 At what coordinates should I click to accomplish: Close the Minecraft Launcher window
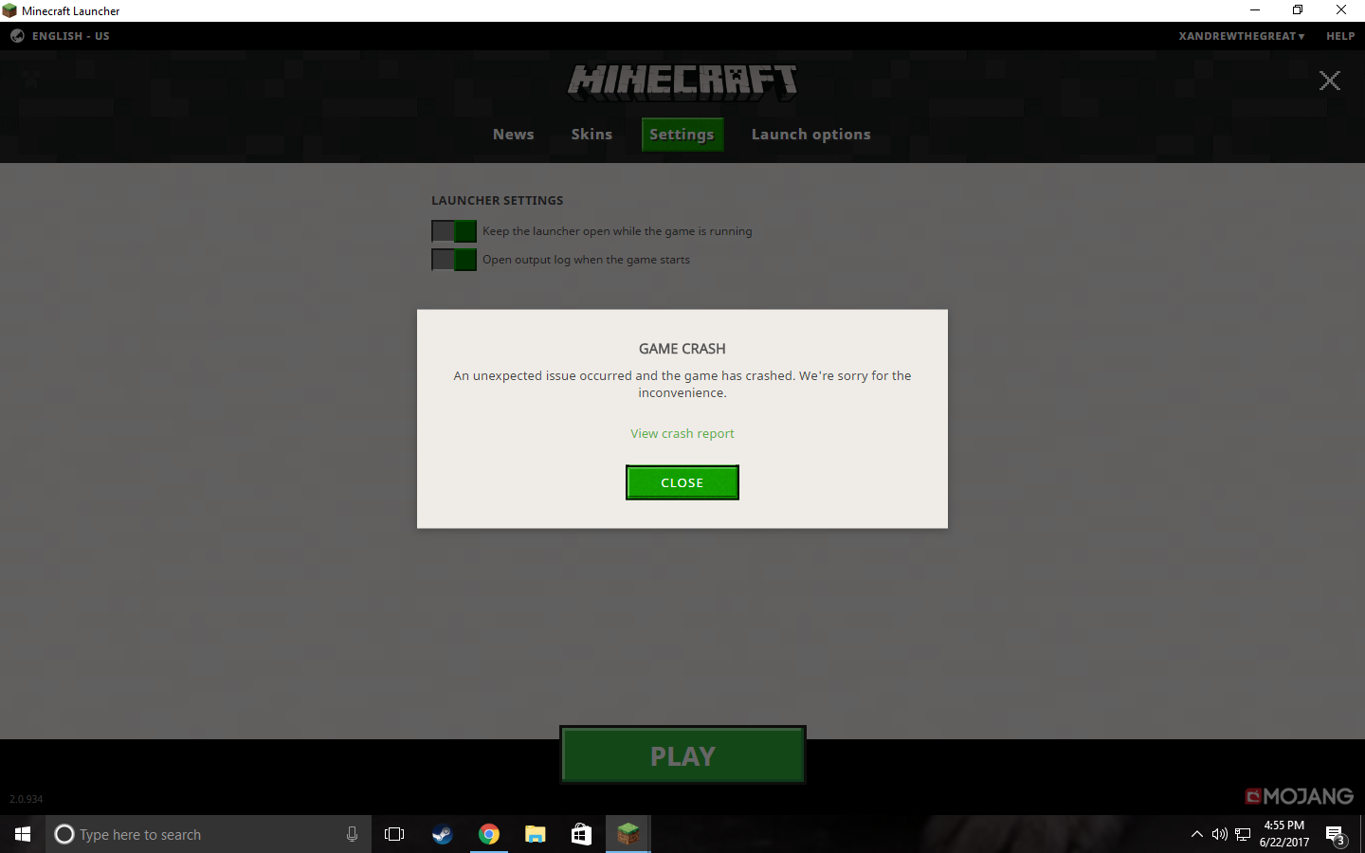(1341, 10)
